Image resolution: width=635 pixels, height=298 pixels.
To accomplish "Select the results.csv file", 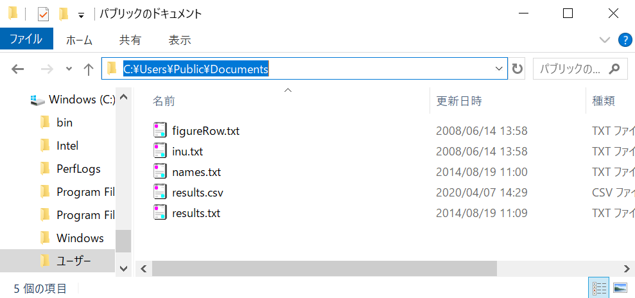I will (197, 192).
